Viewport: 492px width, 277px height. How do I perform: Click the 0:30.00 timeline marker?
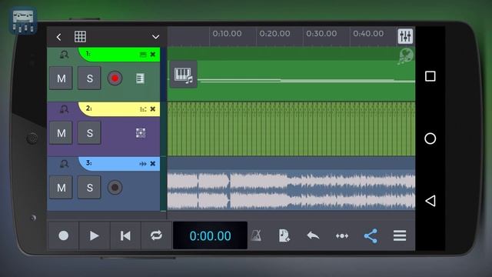[x=321, y=33]
